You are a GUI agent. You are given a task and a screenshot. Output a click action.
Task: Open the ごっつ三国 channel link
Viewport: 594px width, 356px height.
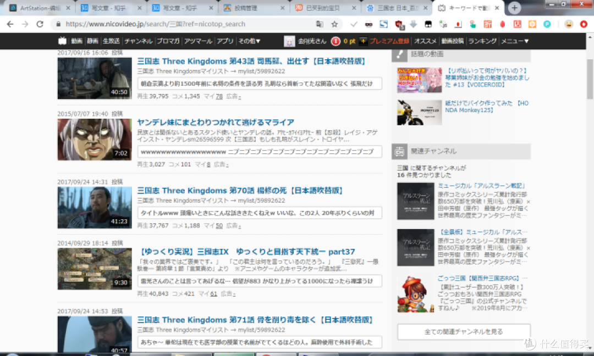click(483, 278)
